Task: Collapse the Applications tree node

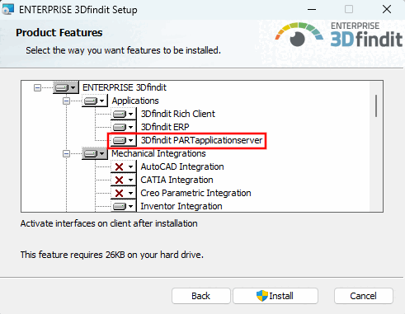Action: pyautogui.click(x=66, y=101)
